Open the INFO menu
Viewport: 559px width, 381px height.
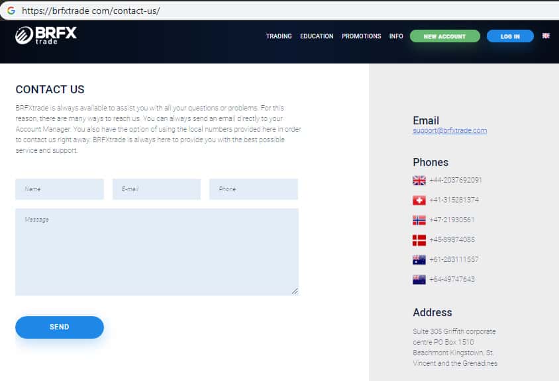[x=396, y=36]
